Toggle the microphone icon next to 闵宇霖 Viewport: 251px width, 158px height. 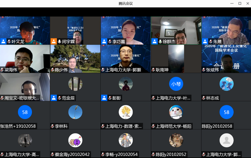pyautogui.click(x=59, y=42)
